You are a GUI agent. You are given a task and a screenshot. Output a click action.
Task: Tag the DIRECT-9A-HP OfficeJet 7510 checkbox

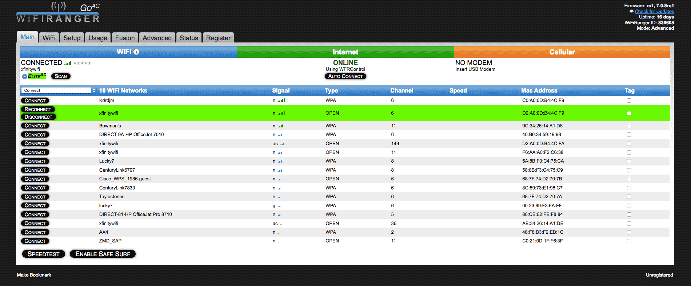tap(629, 135)
